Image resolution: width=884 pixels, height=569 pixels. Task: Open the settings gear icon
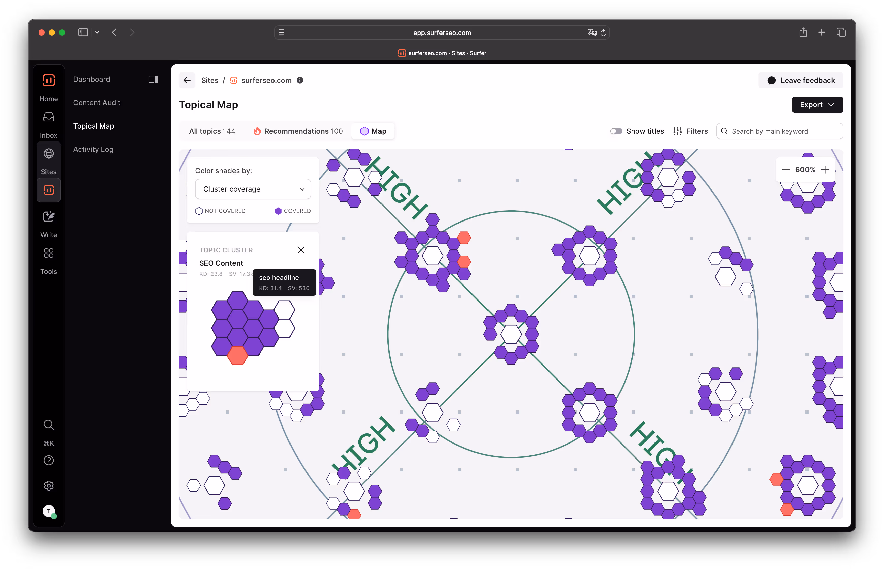click(x=49, y=485)
